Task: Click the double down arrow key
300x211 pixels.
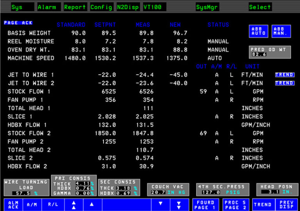Action: 179,204
